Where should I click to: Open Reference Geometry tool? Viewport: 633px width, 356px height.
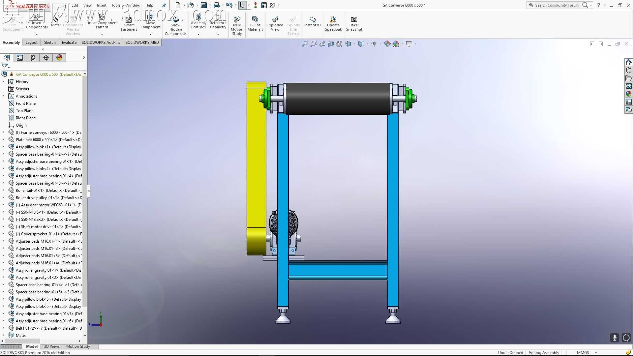coord(218,22)
